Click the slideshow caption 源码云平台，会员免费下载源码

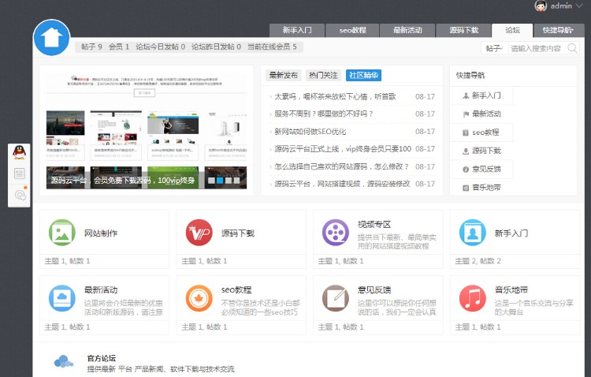[x=123, y=181]
